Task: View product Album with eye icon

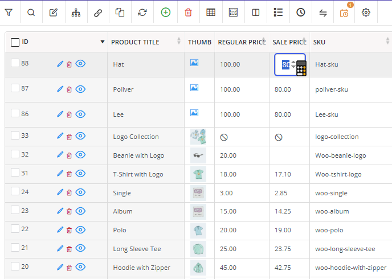Action: click(80, 211)
